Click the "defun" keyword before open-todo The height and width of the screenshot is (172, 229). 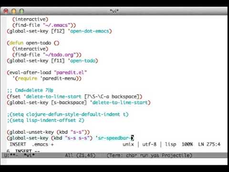(16, 43)
